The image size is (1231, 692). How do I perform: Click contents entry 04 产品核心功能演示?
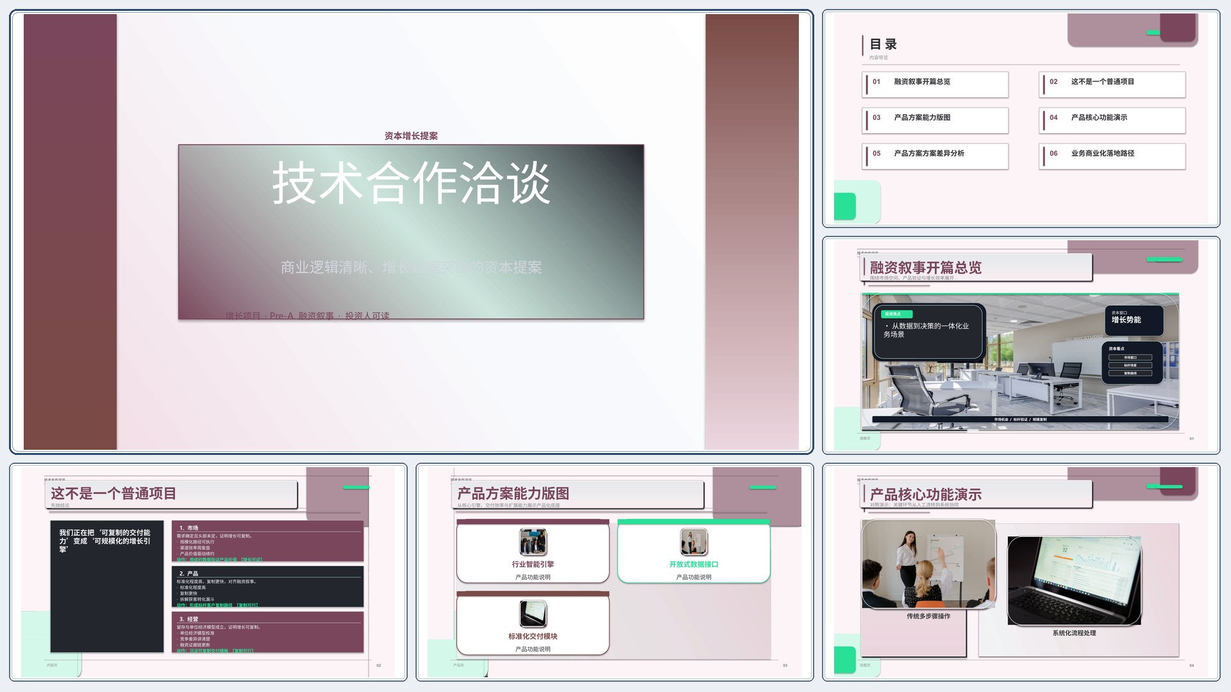(1112, 120)
